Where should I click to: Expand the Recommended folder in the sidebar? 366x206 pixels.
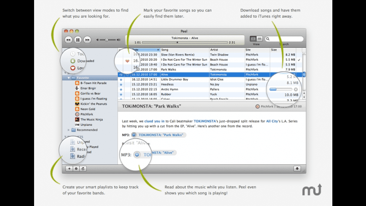pos(69,130)
